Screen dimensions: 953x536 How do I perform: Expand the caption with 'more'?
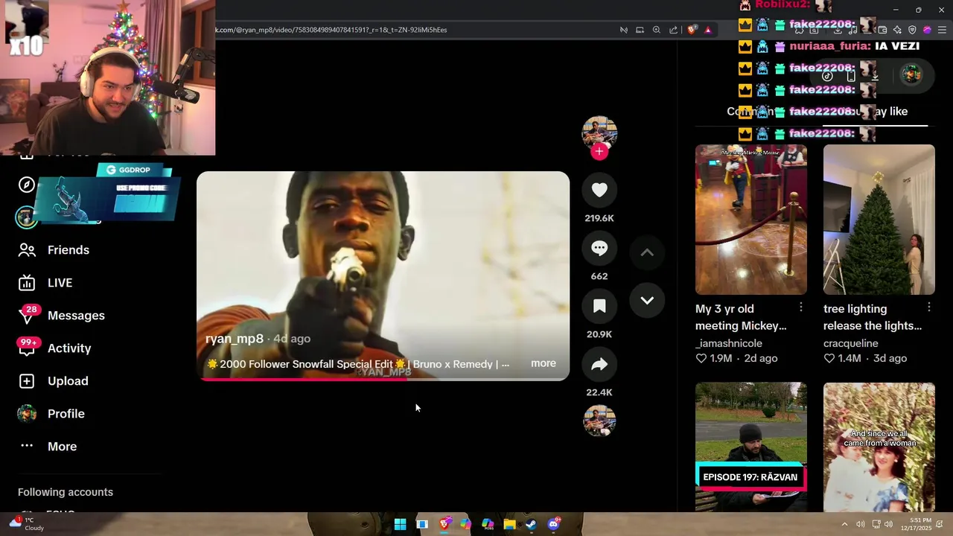[x=544, y=363]
